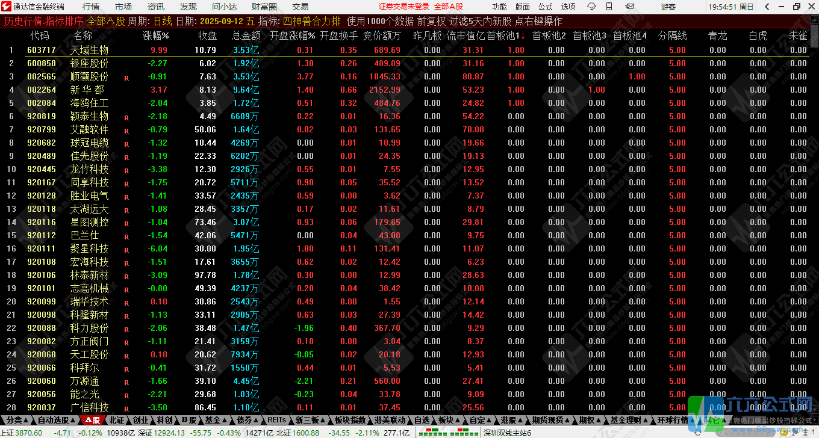This screenshot has width=819, height=438.
Task: Click the 证券交易未登录 link
Action: (404, 7)
